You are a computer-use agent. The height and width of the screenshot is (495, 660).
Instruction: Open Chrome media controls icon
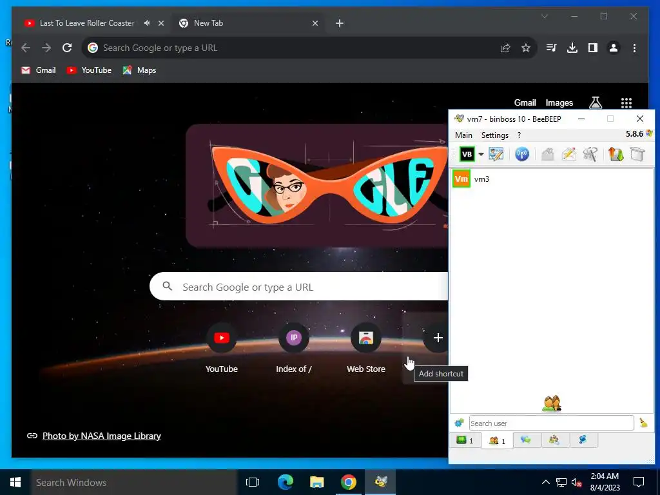click(552, 48)
